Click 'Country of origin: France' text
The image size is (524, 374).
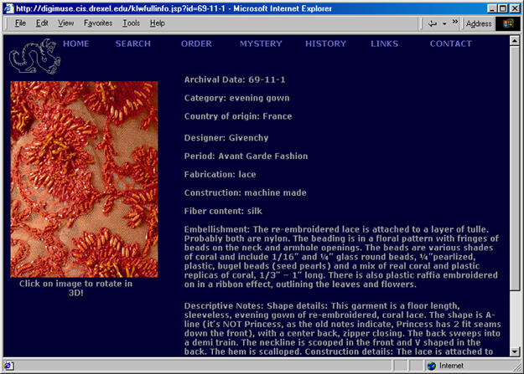[x=238, y=116]
